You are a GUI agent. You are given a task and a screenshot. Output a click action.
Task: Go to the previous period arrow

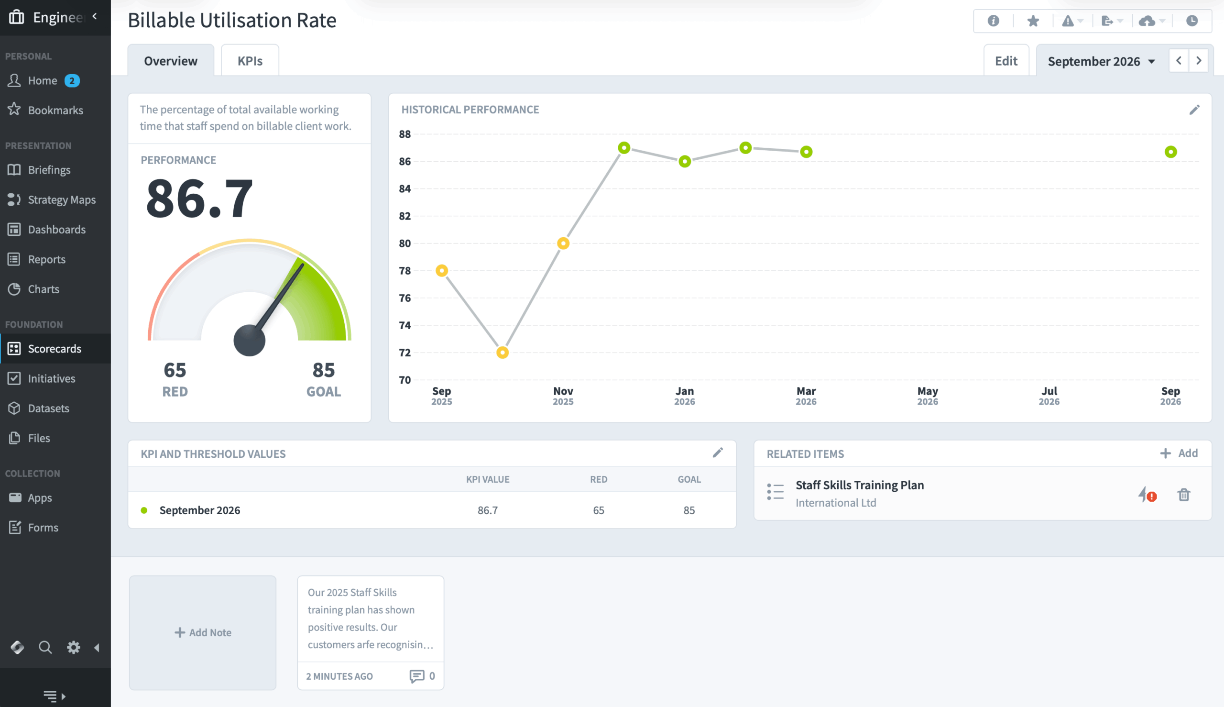tap(1179, 61)
